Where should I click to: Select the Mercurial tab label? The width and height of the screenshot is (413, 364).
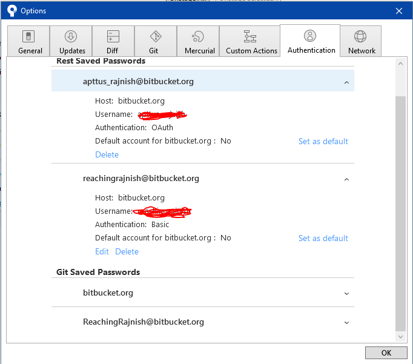pyautogui.click(x=200, y=50)
